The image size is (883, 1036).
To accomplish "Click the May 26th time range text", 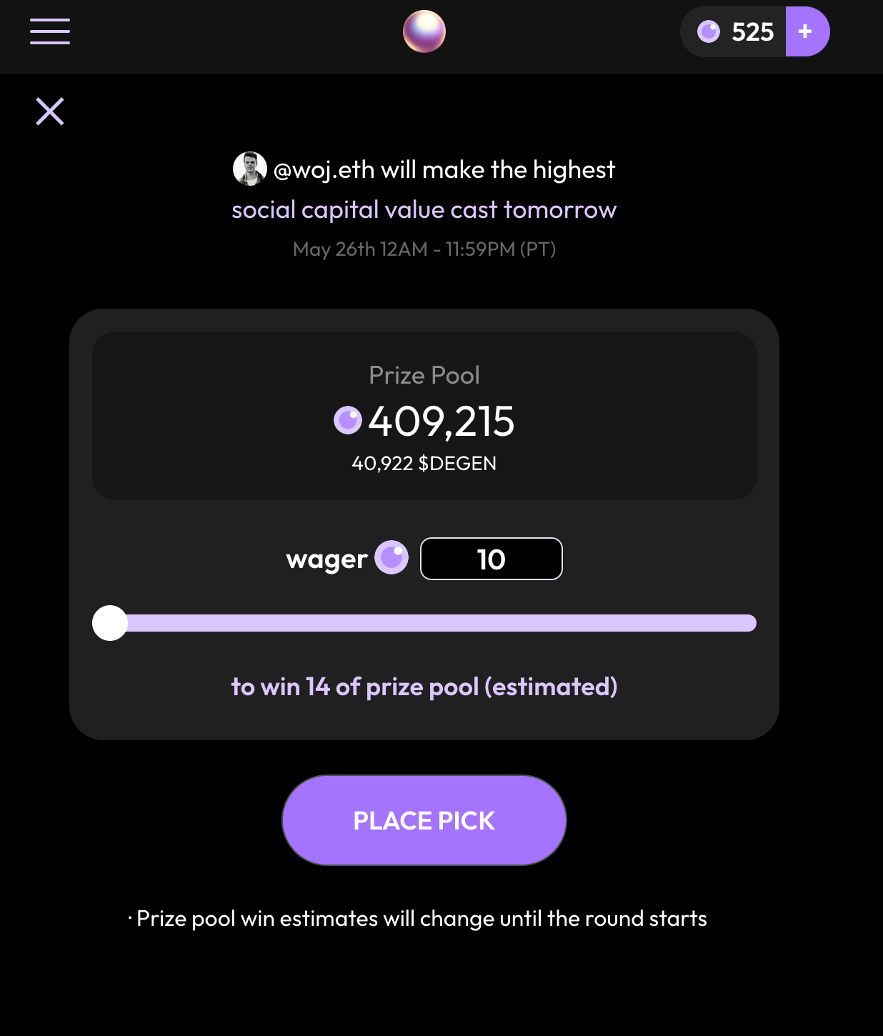I will [x=424, y=249].
